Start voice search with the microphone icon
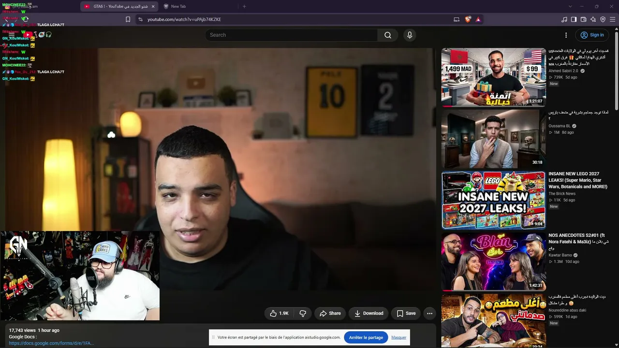Image resolution: width=619 pixels, height=348 pixels. (410, 35)
